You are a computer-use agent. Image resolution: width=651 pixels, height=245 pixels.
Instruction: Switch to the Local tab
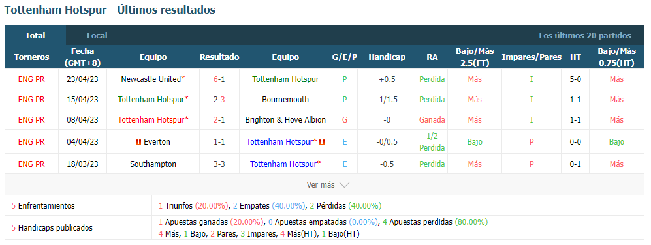97,36
